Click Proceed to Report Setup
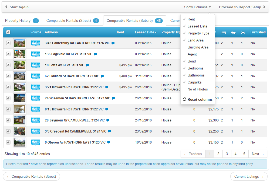270x185 pixels. click(242, 7)
